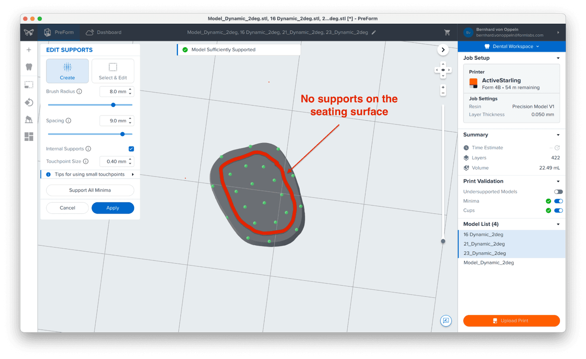Screen dimensions: 586x359
Task: Toggle the Cups validation switch
Action: pos(558,211)
